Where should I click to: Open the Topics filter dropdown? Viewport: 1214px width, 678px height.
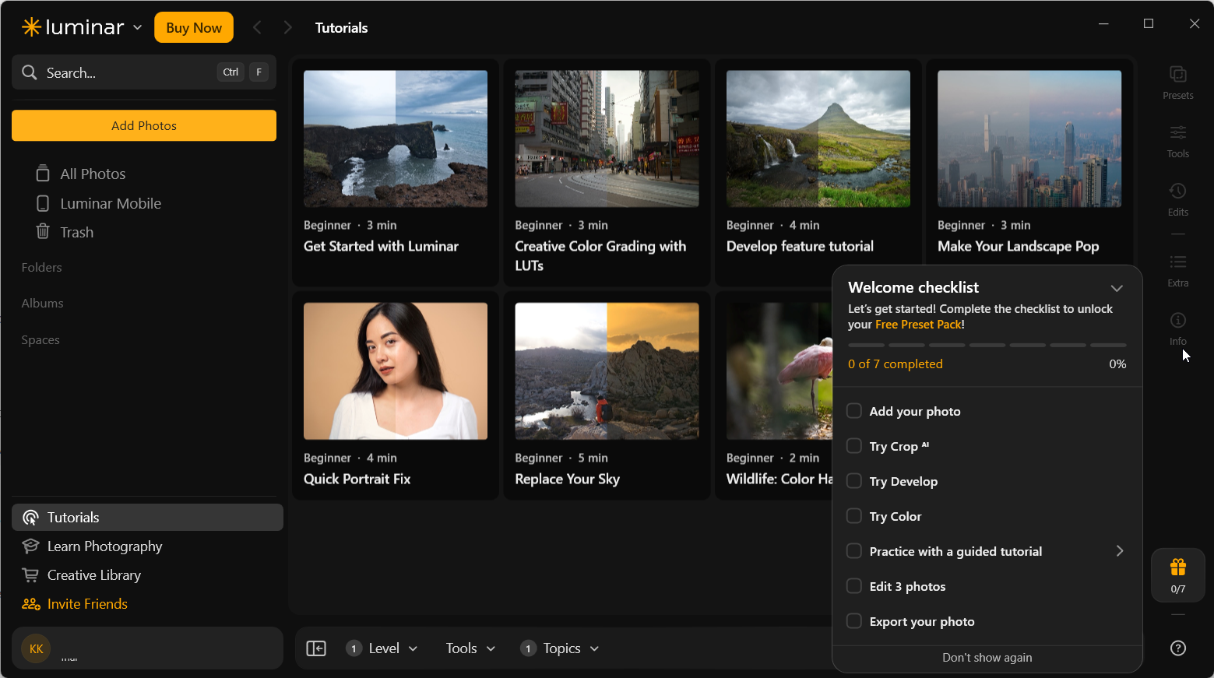point(560,648)
